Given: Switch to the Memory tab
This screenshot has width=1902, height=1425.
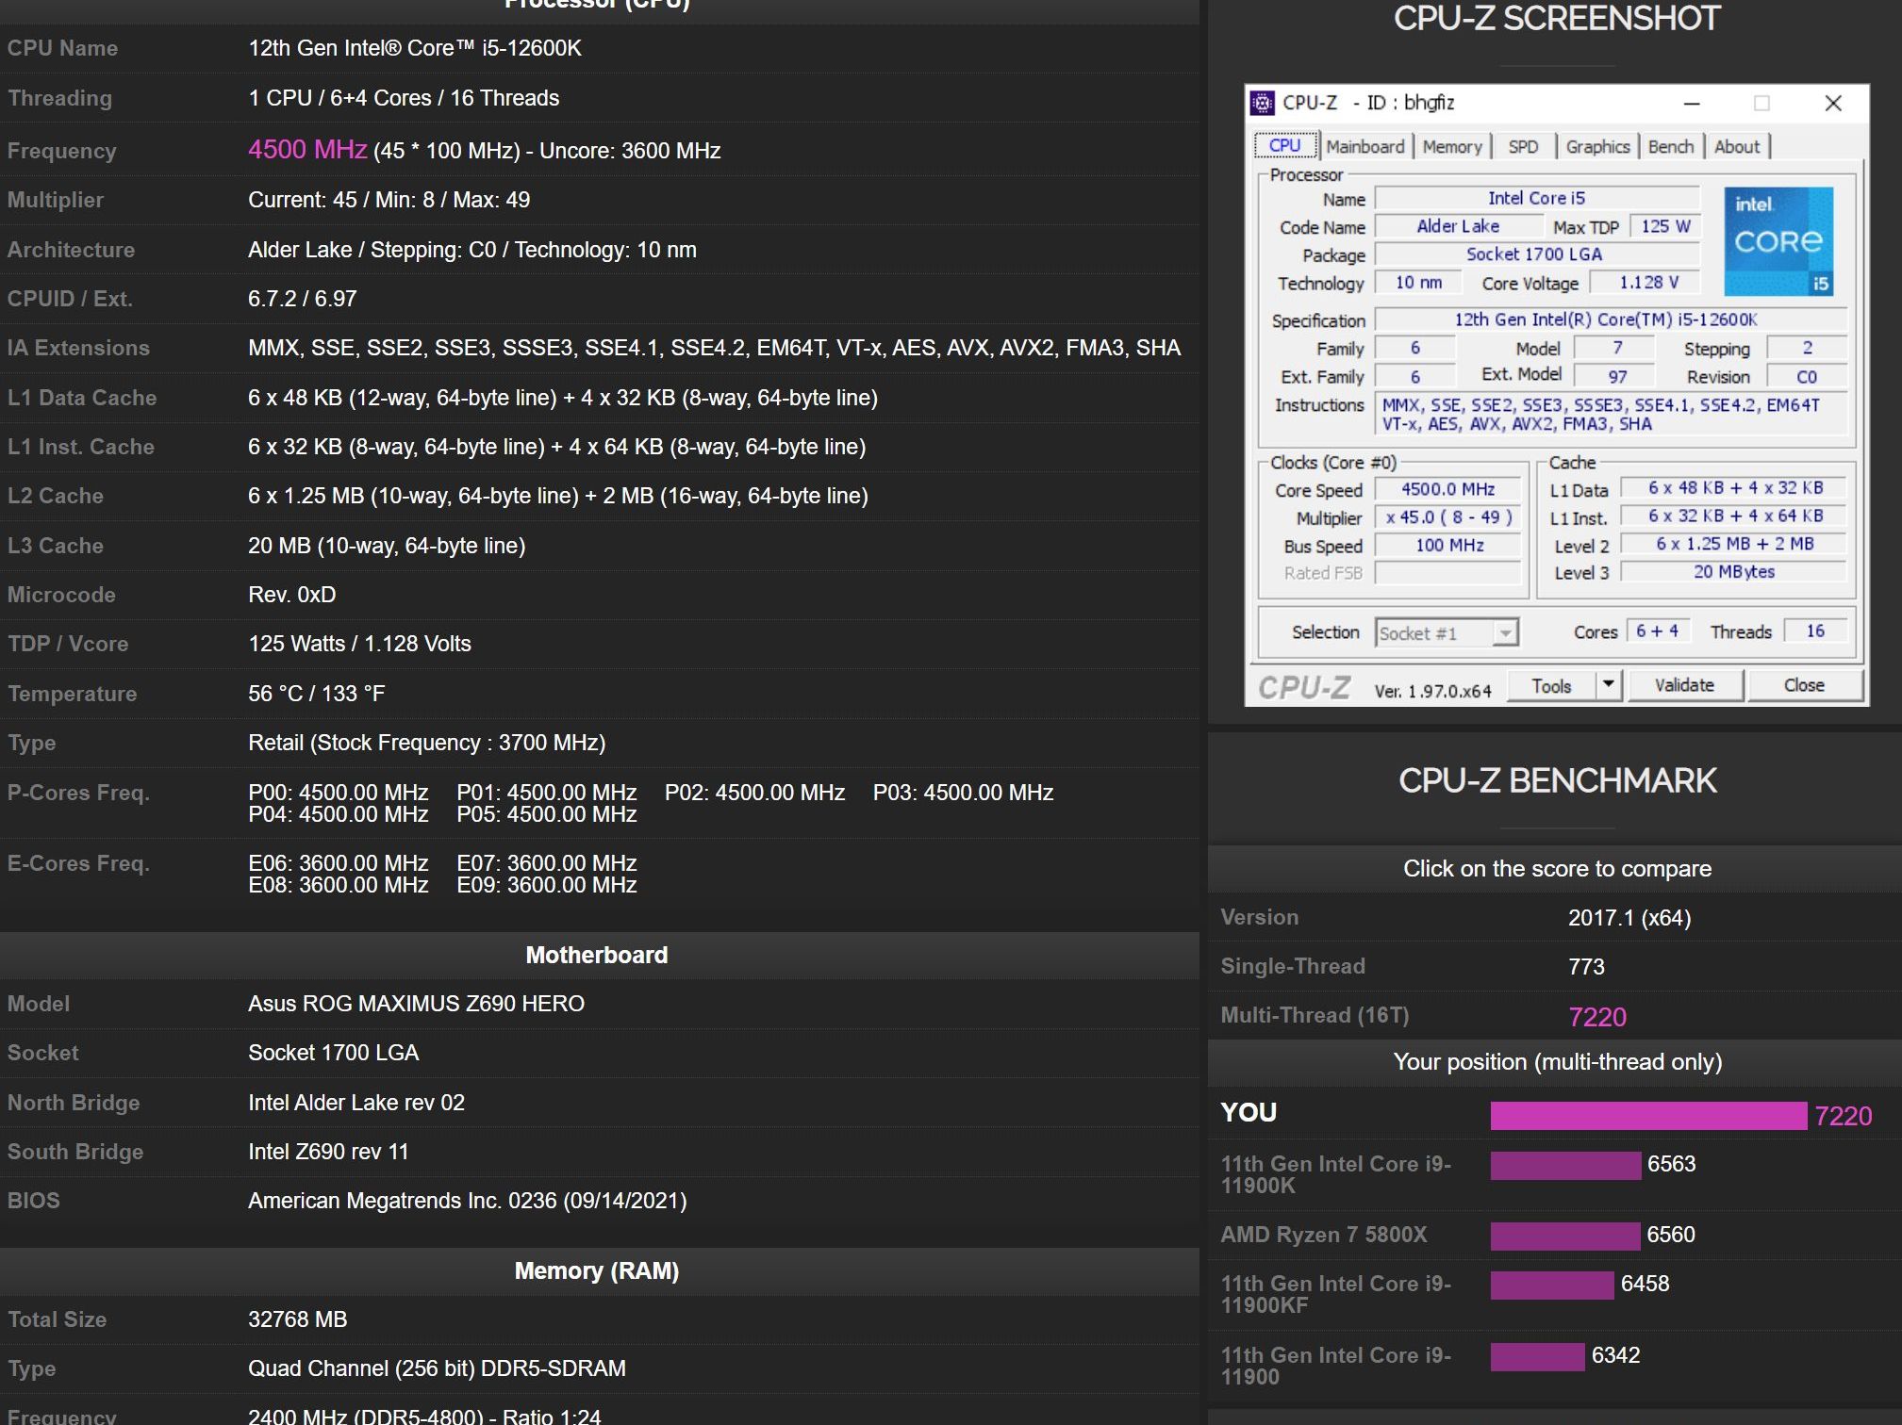Looking at the screenshot, I should pyautogui.click(x=1451, y=146).
